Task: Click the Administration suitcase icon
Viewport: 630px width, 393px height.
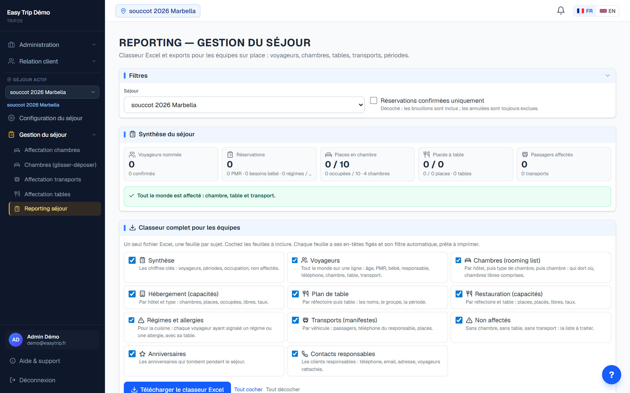Action: point(11,45)
